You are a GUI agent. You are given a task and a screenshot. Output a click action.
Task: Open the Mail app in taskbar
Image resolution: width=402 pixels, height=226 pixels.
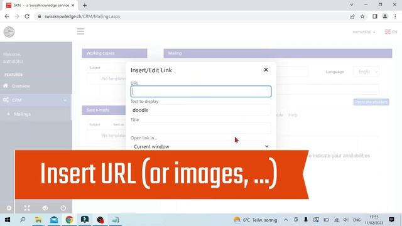[54, 220]
